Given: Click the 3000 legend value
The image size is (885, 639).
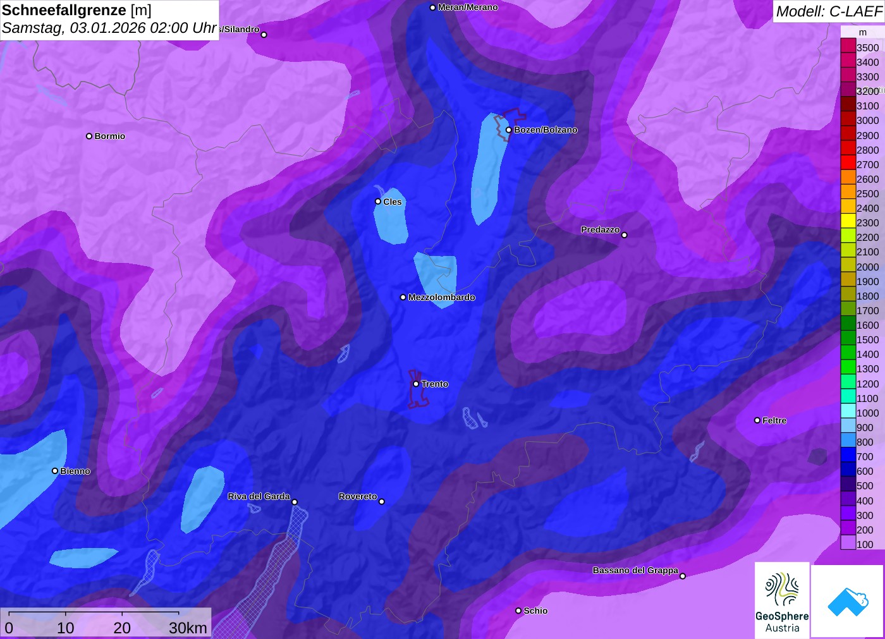Looking at the screenshot, I should [867, 120].
